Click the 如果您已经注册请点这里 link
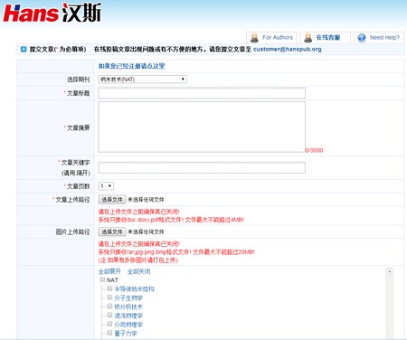This screenshot has width=407, height=340. [x=131, y=66]
